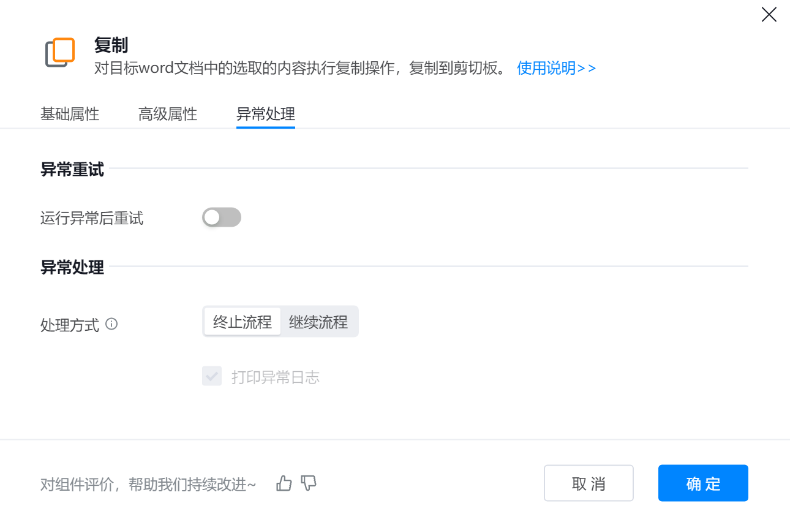Switch to the 基础属性 tab

70,114
